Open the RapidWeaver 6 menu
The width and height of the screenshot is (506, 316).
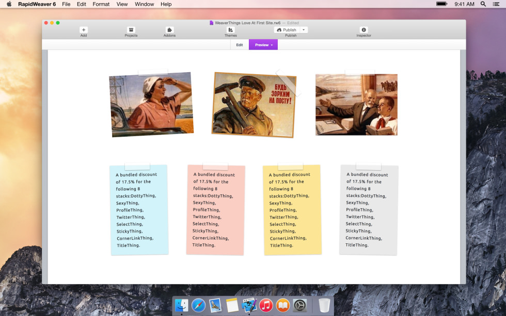point(37,4)
